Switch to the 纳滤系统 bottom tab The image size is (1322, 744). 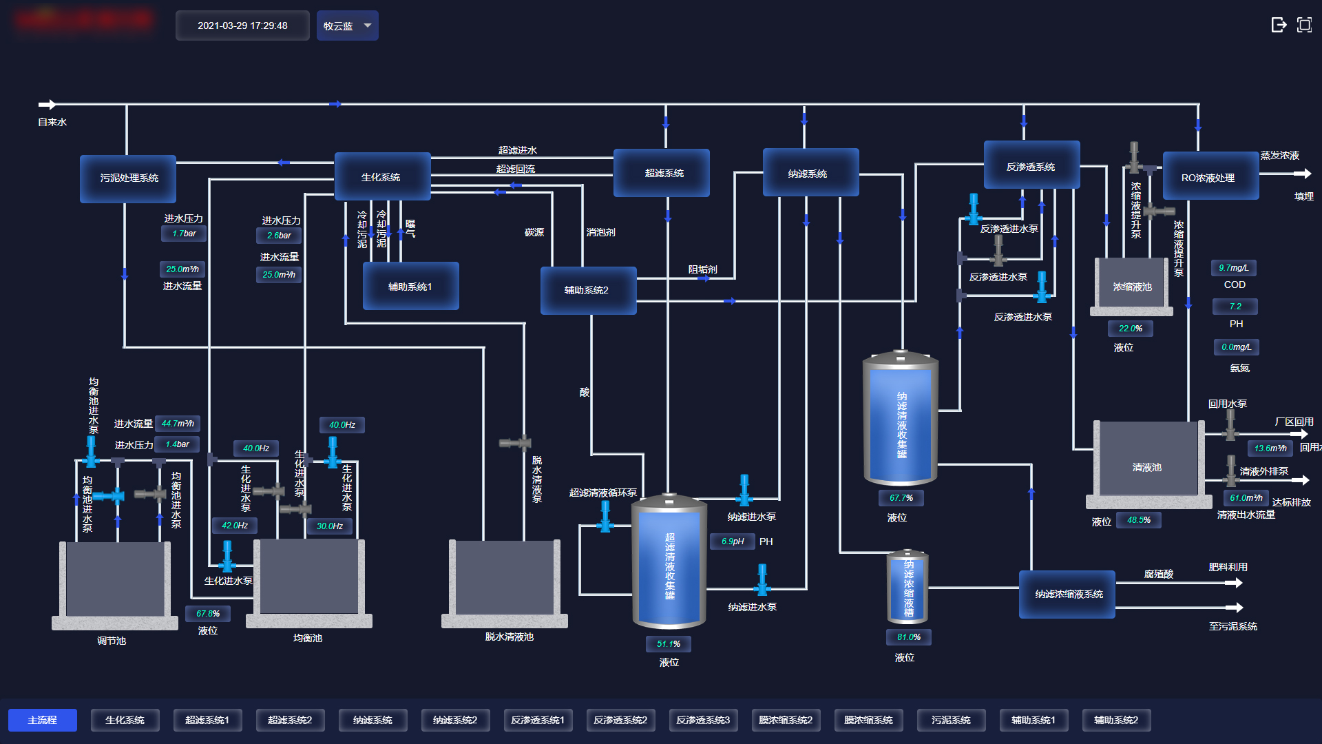coord(373,720)
